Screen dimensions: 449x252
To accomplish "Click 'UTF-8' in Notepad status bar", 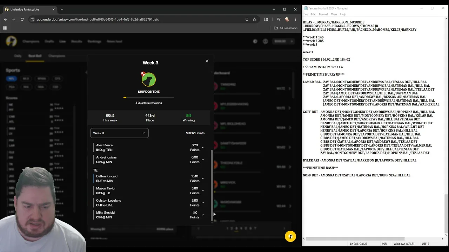I will click(425, 244).
